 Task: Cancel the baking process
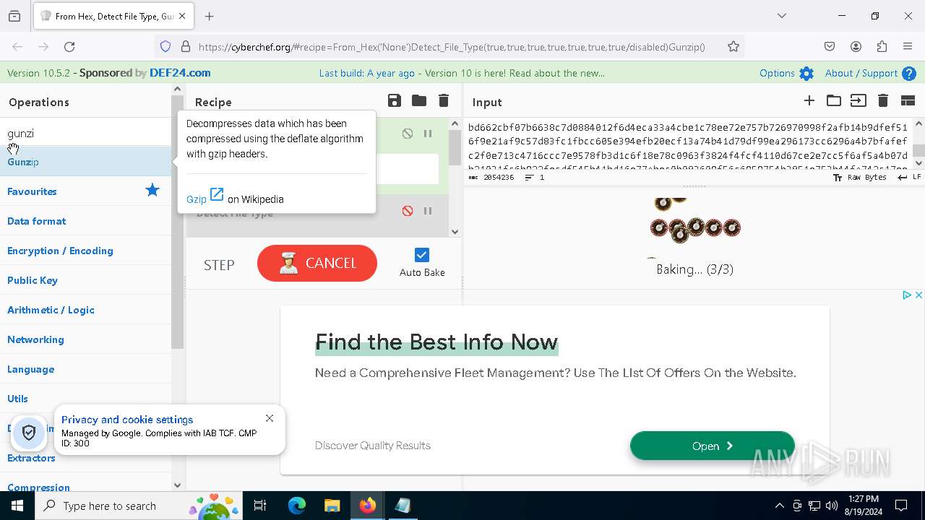point(317,263)
